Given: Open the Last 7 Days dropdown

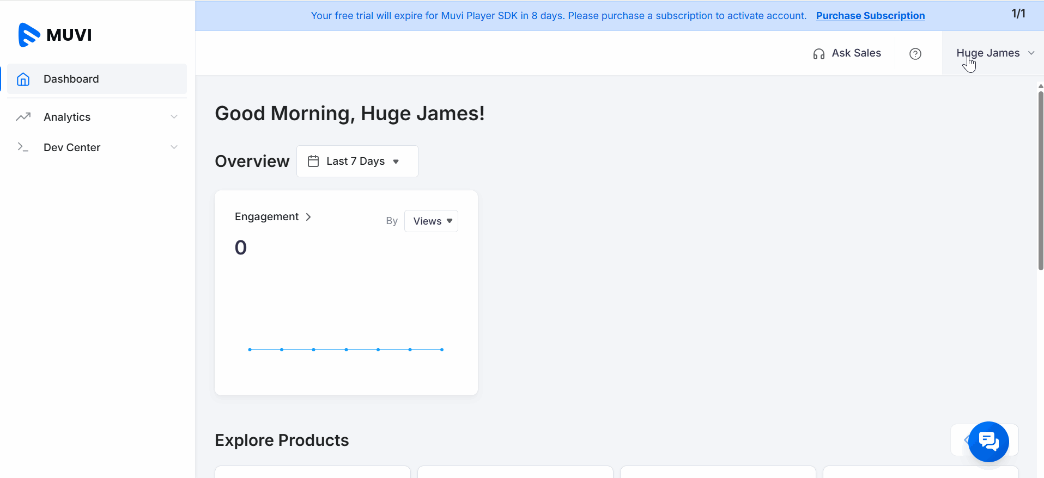Looking at the screenshot, I should pyautogui.click(x=357, y=161).
